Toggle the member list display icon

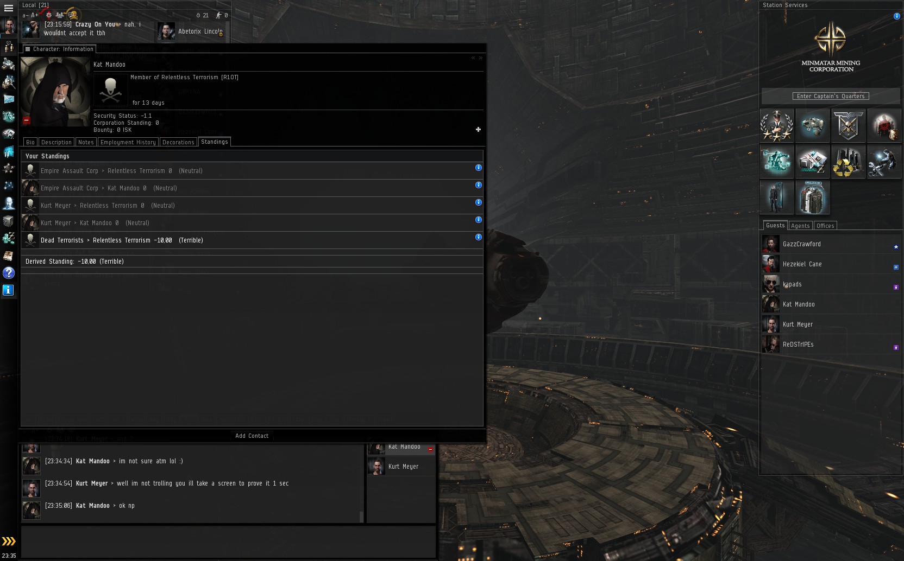tap(60, 15)
